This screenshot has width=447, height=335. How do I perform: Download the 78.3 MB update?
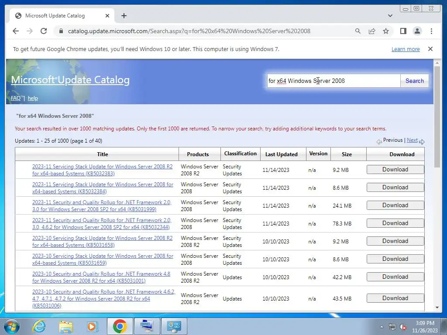(395, 223)
